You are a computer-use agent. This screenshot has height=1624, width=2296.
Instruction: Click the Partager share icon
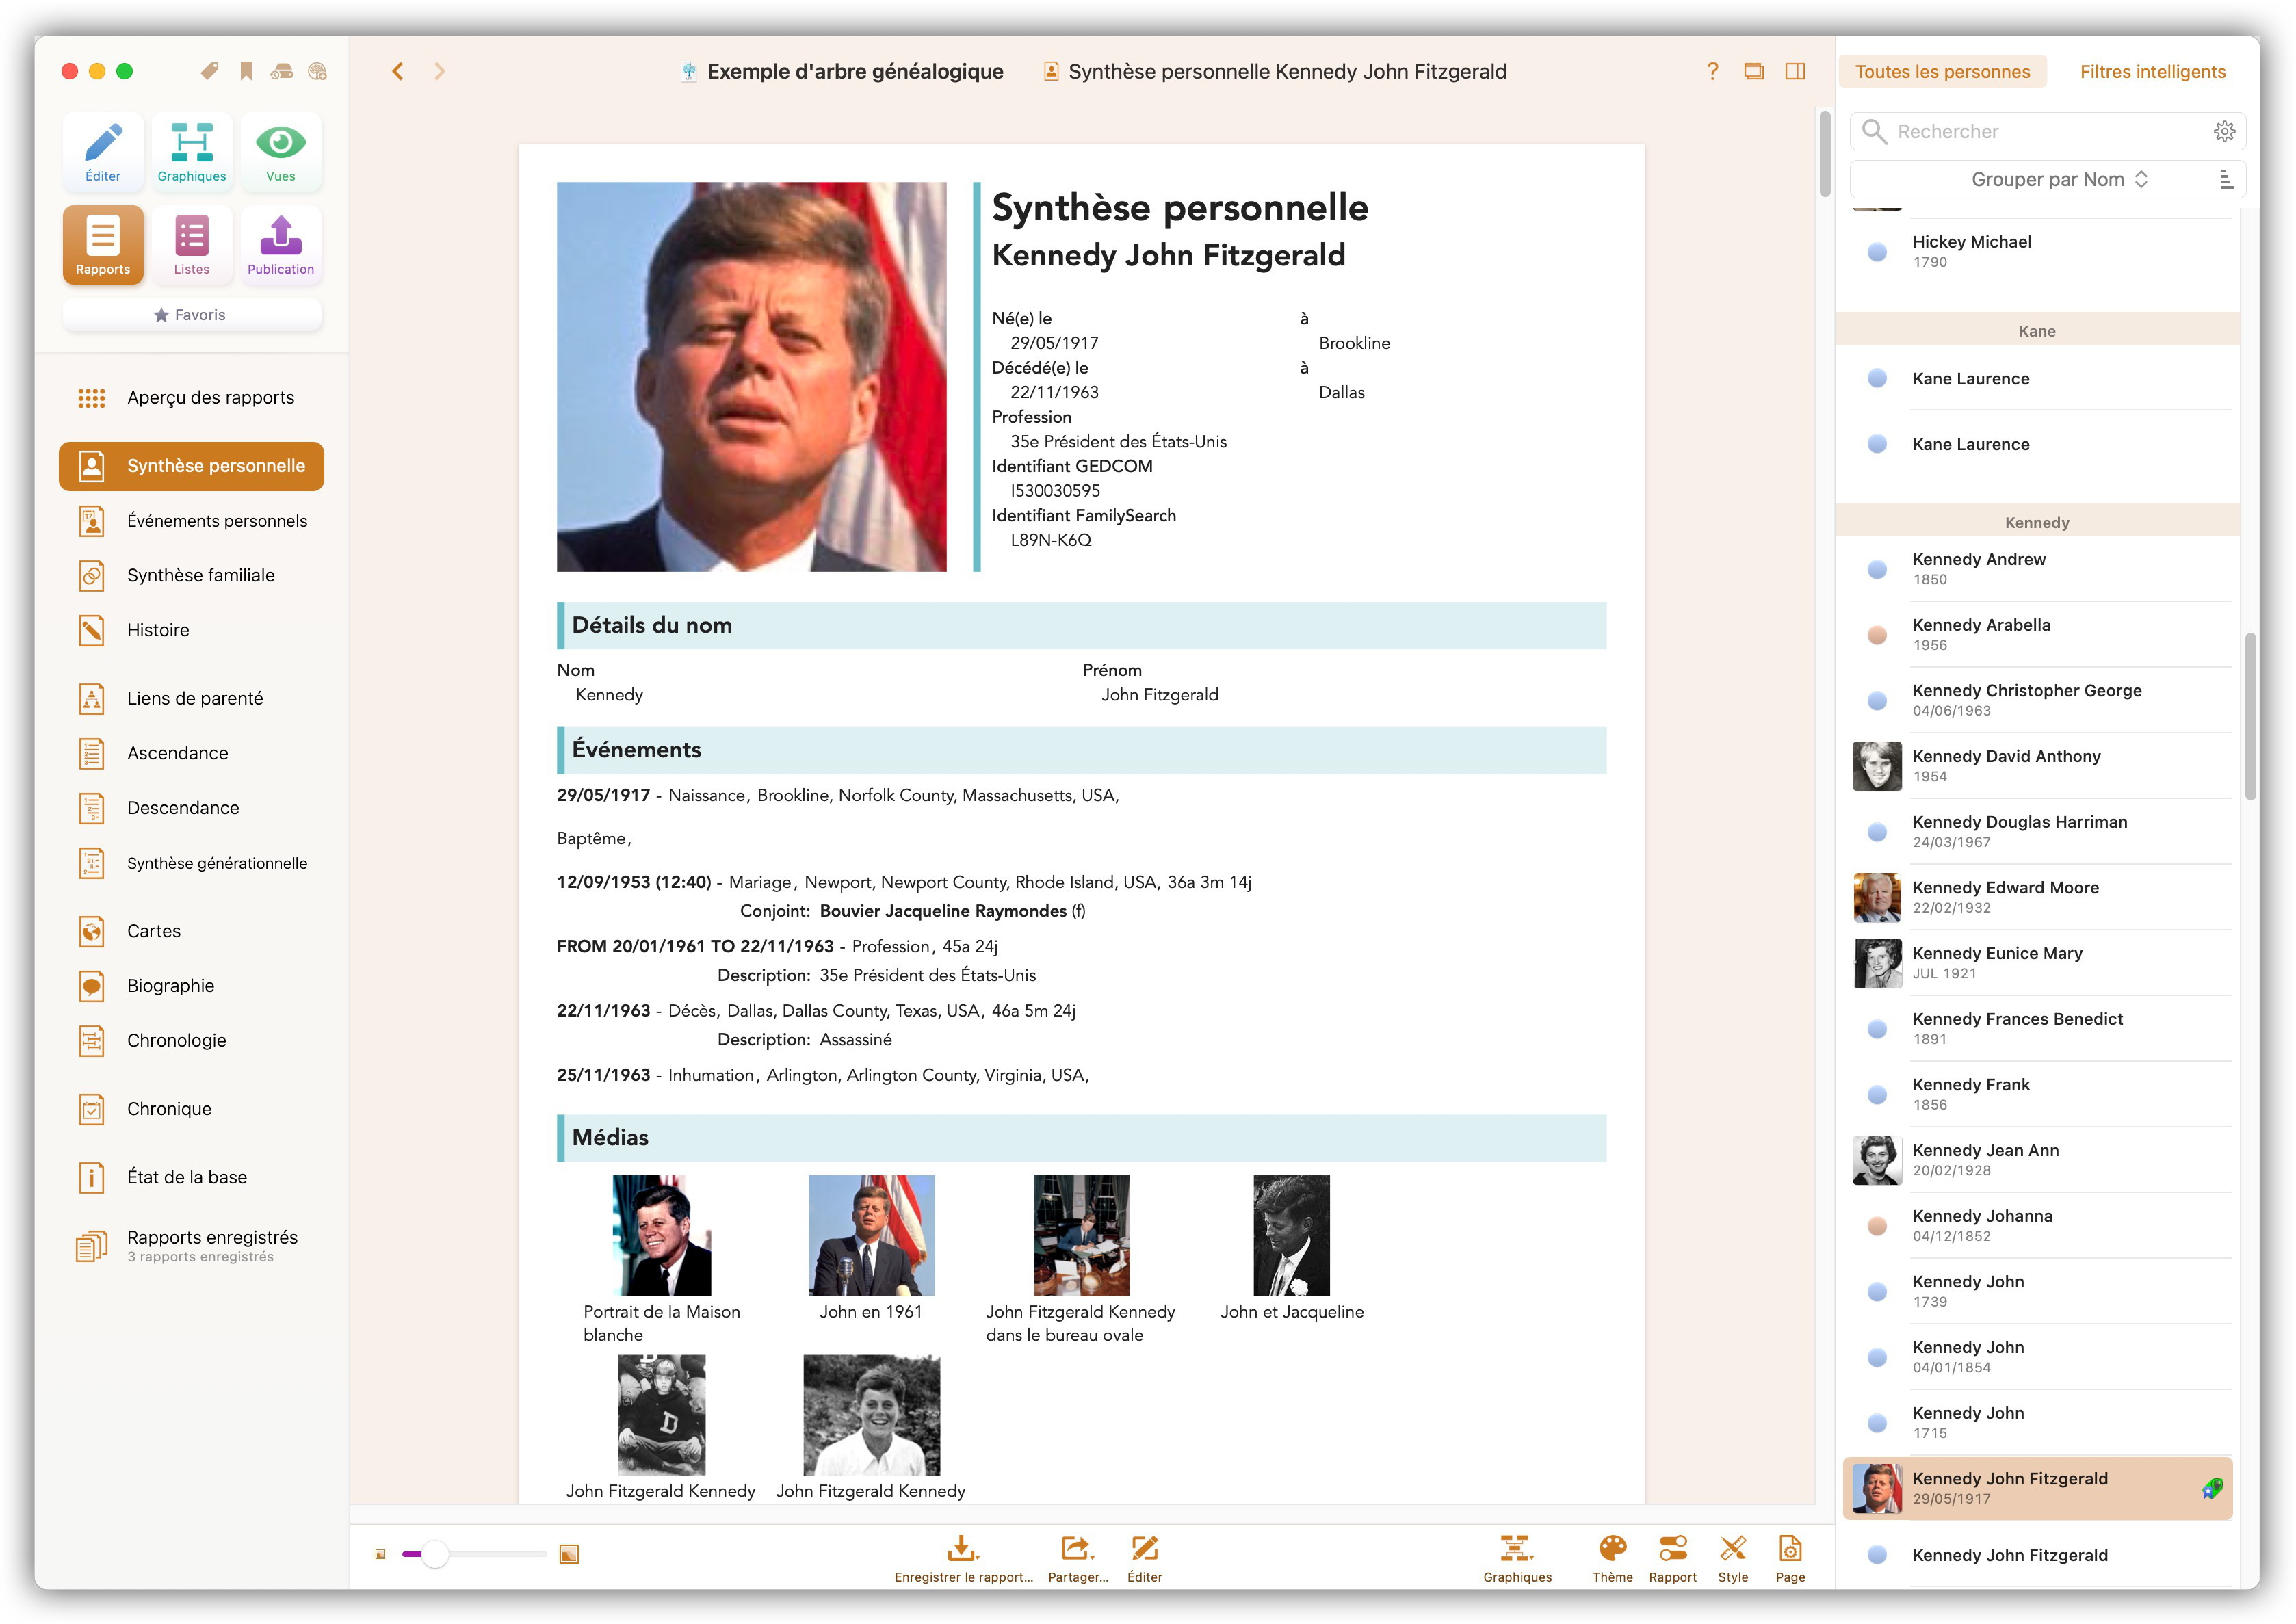pos(1077,1558)
